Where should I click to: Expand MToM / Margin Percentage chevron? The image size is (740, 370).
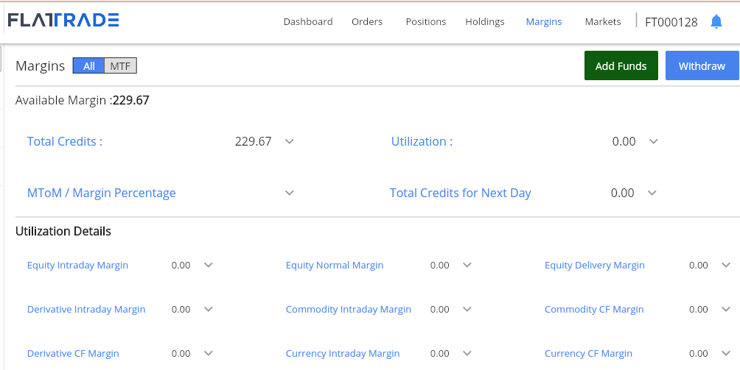(x=290, y=193)
